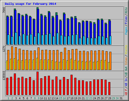
Task: Click the Visits legend label
Action: pyautogui.click(x=126, y=50)
